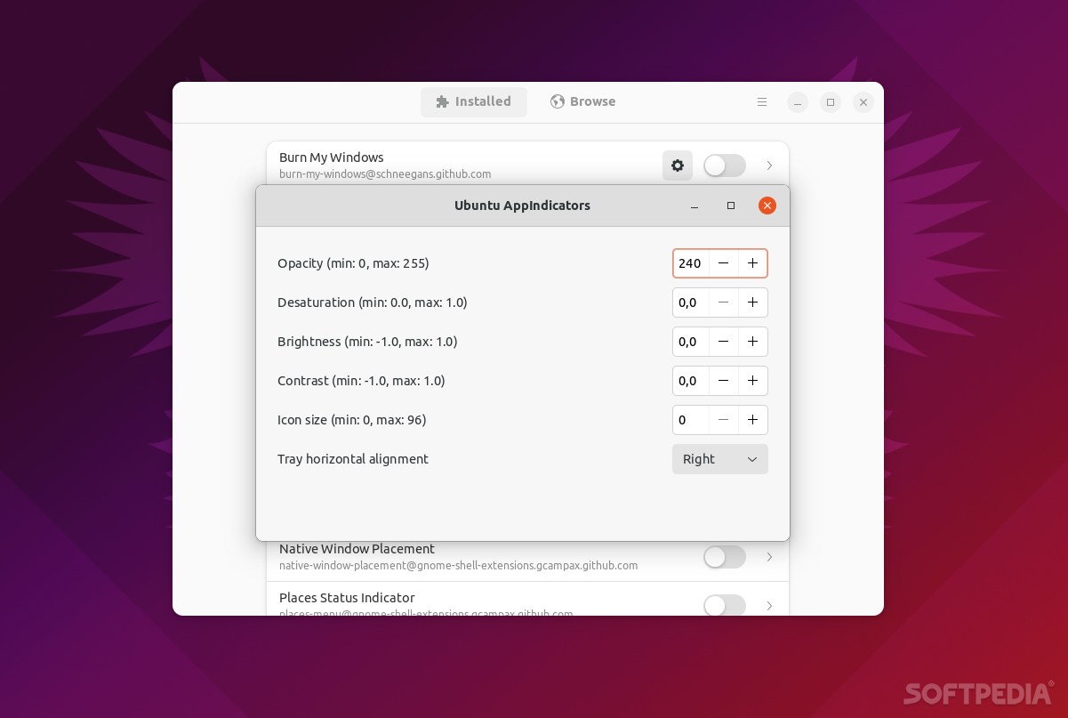Increase Contrast with the plus button
The height and width of the screenshot is (718, 1068).
point(752,381)
